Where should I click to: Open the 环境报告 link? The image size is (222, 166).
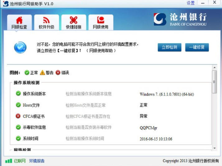coord(37,161)
